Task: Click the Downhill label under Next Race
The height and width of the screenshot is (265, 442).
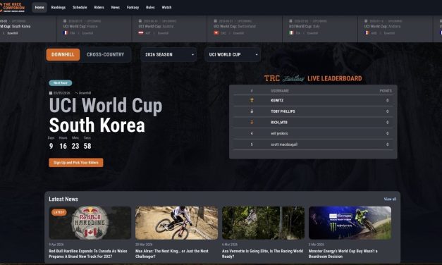Action: 85,93
